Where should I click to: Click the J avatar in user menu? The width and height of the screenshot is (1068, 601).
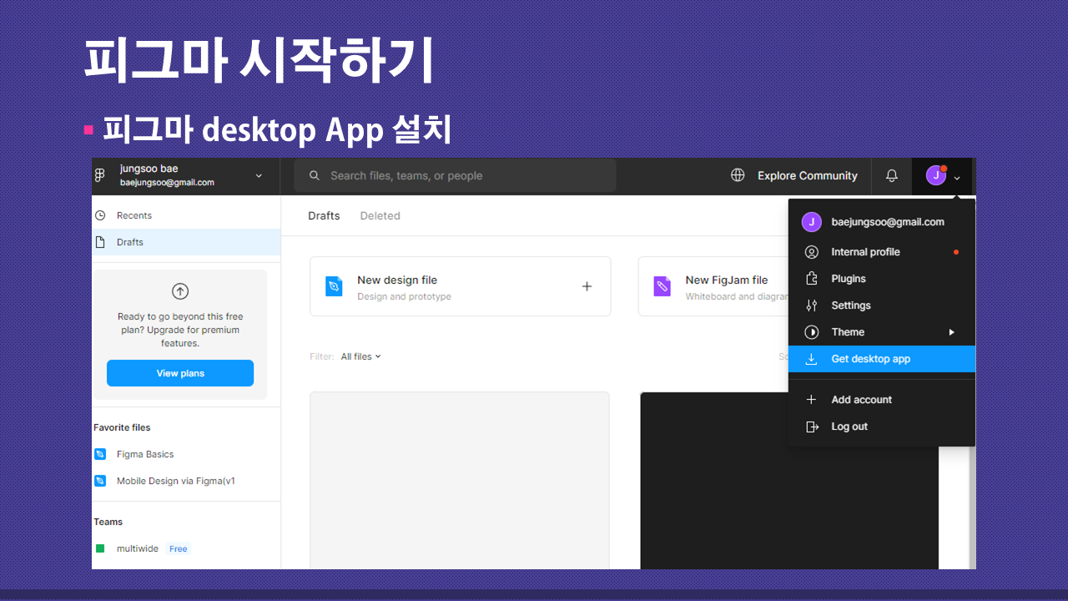point(811,222)
